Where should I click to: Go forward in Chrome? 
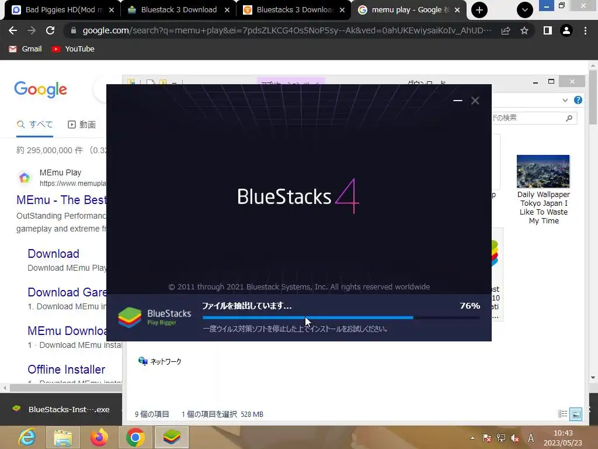pos(32,30)
